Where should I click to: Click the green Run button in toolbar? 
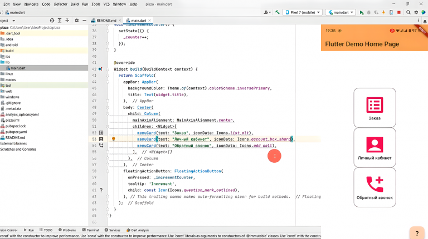(x=362, y=12)
